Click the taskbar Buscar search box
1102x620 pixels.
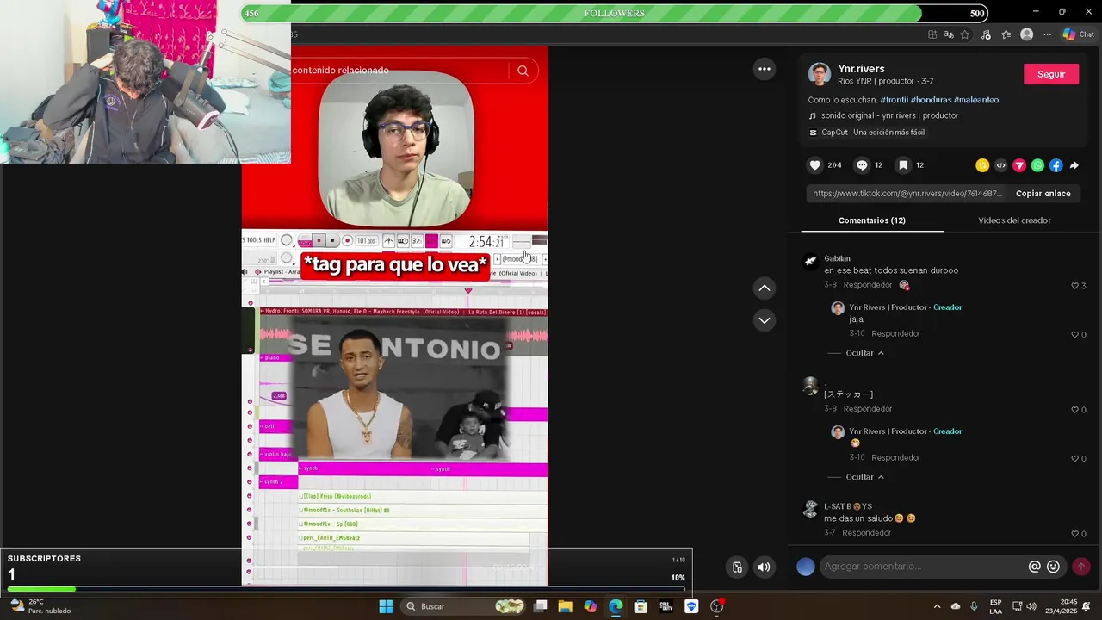pyautogui.click(x=464, y=606)
